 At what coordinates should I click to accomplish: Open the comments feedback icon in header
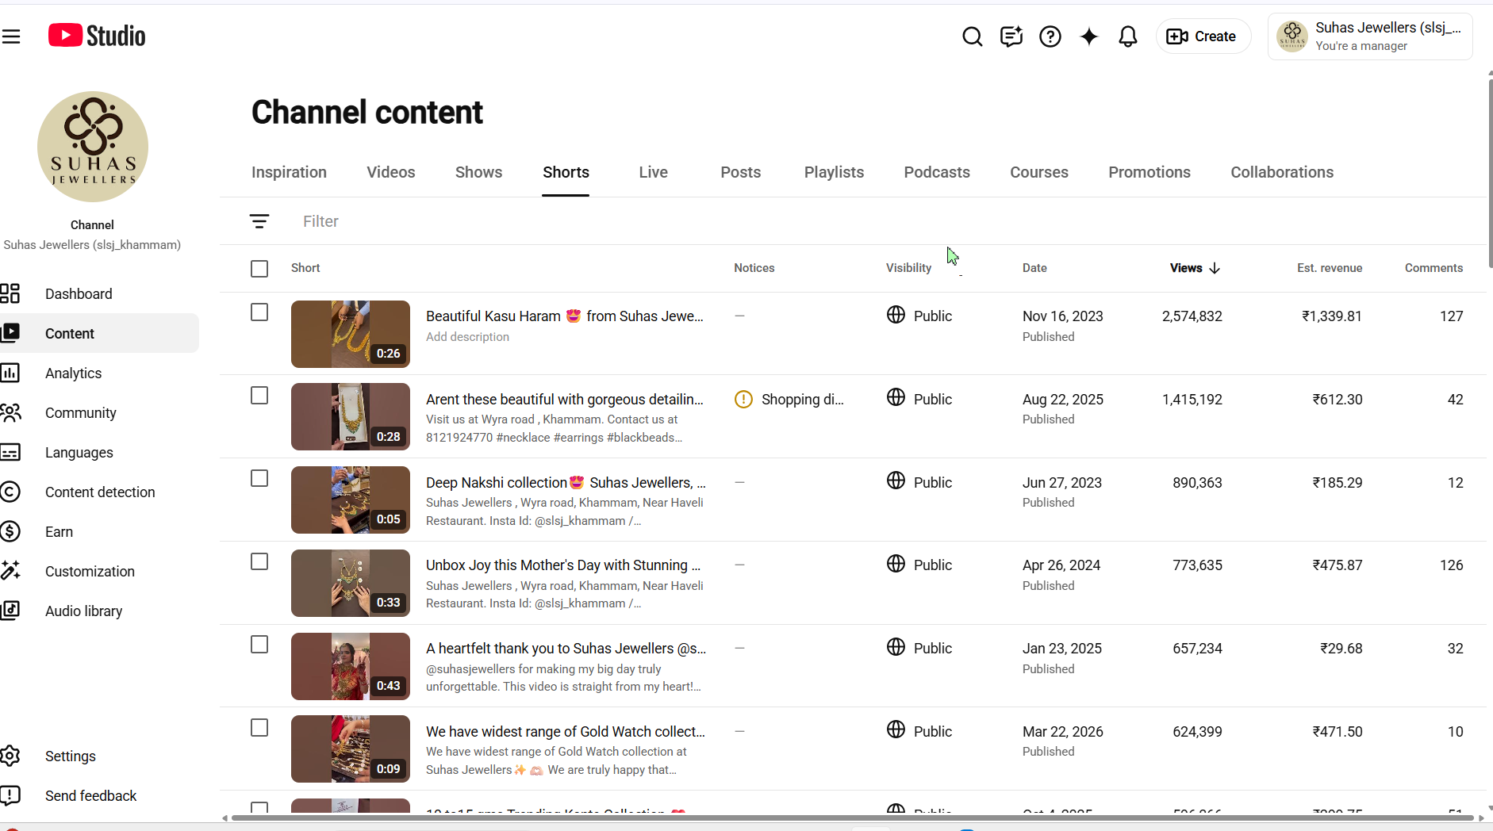(1011, 36)
